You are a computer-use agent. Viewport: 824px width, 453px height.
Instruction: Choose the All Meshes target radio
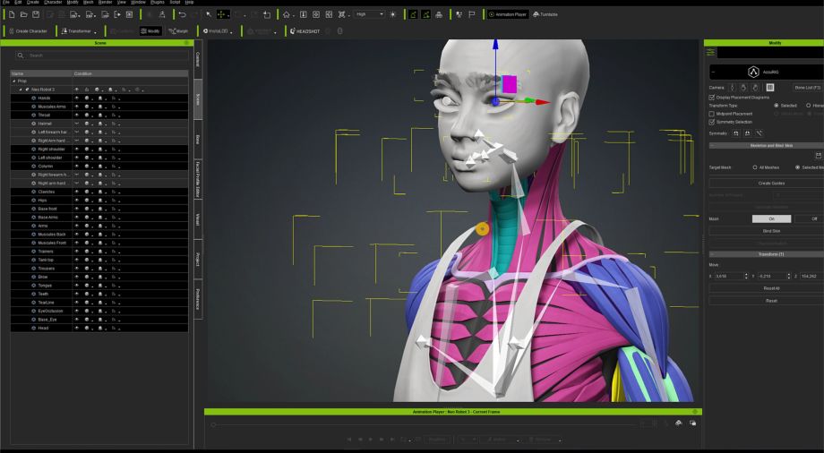point(755,167)
